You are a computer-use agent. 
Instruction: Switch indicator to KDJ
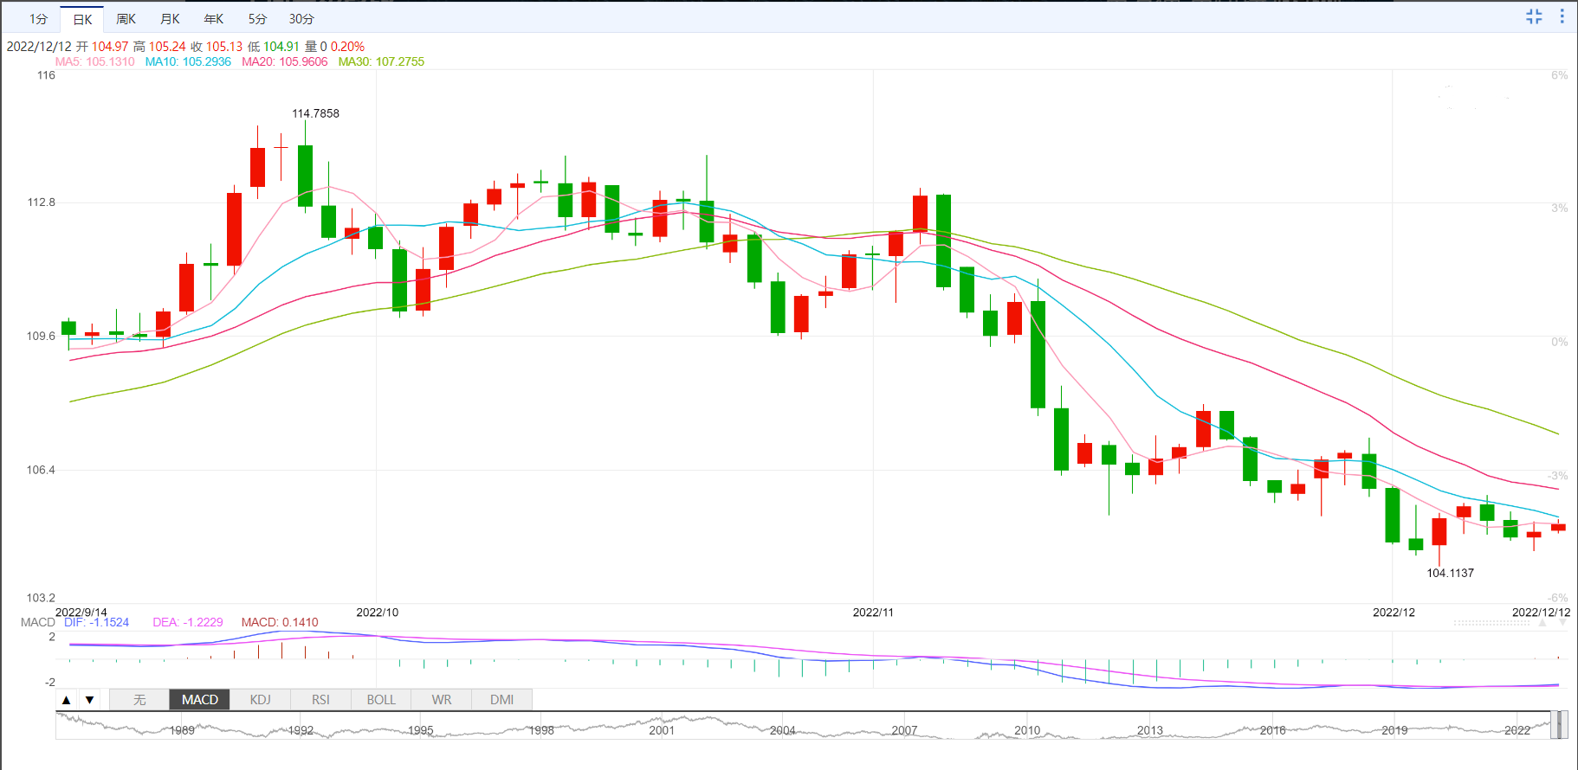pos(260,700)
